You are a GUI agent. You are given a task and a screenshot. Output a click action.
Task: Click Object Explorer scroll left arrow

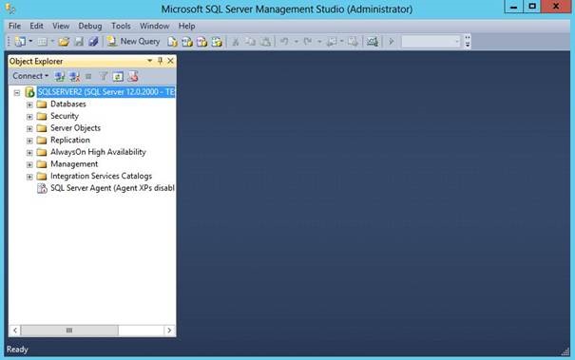click(x=14, y=331)
